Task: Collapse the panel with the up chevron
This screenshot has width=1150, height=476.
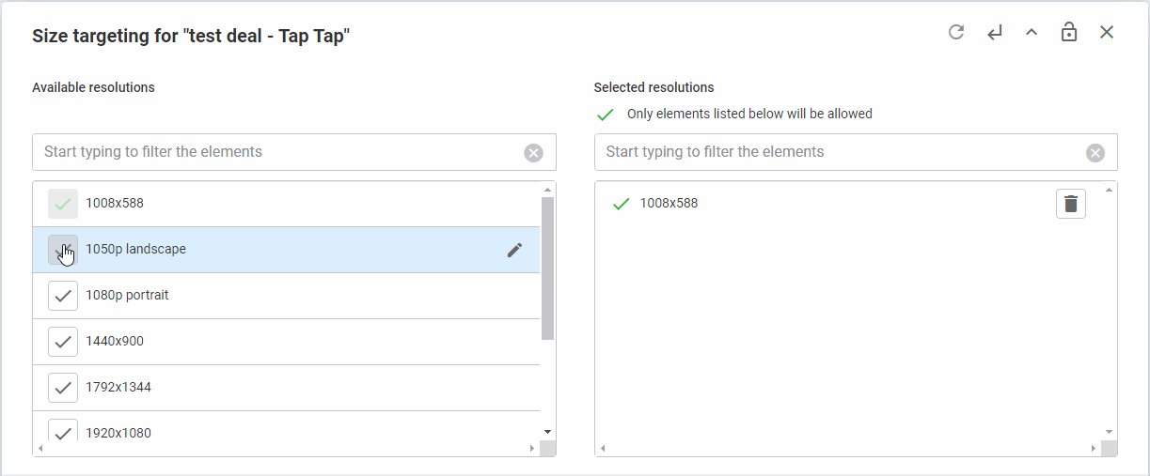Action: pos(1032,33)
